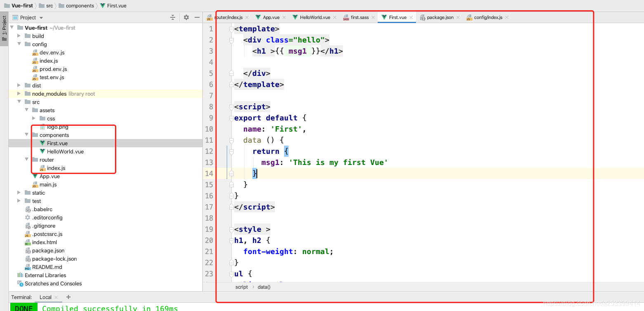Select HelloWorld.vue in project tree

(65, 151)
